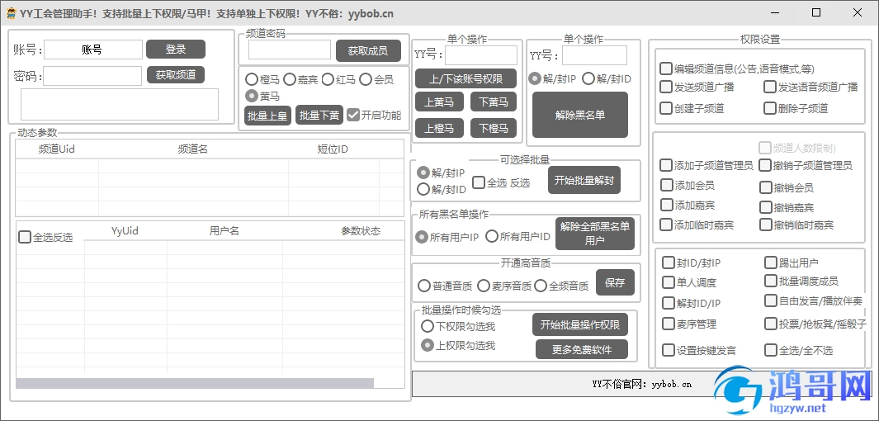Enable 发送频道广播 checkbox
879x421 pixels.
(x=665, y=87)
